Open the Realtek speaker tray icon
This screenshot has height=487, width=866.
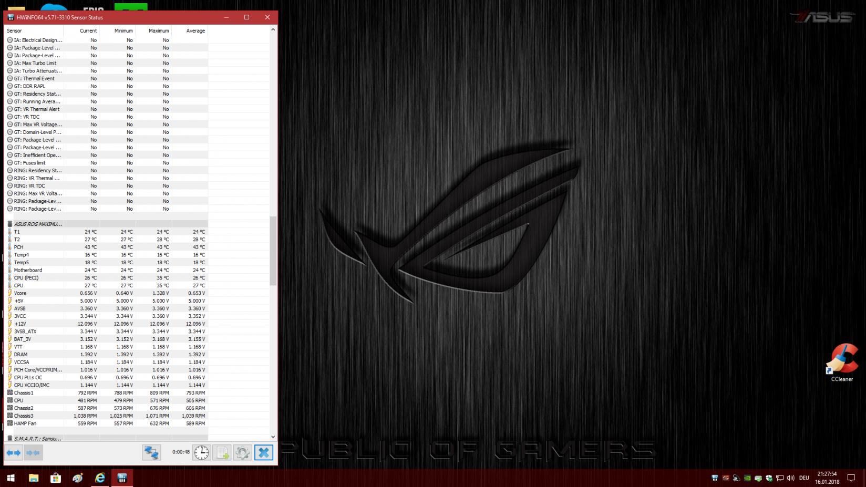736,478
